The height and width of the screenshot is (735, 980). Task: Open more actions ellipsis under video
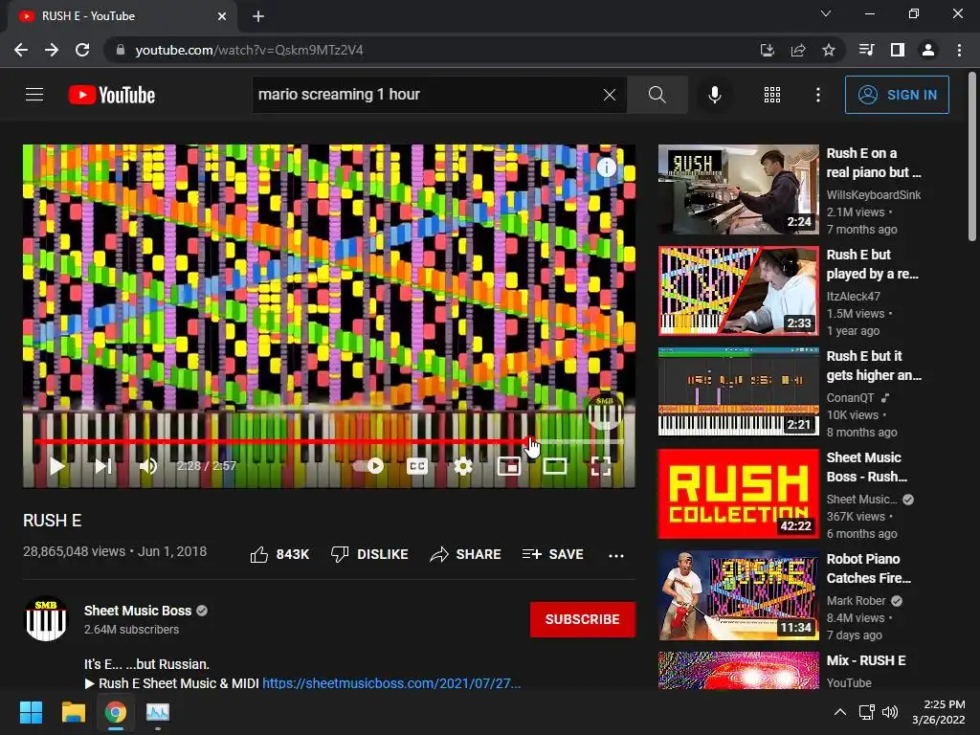tap(616, 555)
